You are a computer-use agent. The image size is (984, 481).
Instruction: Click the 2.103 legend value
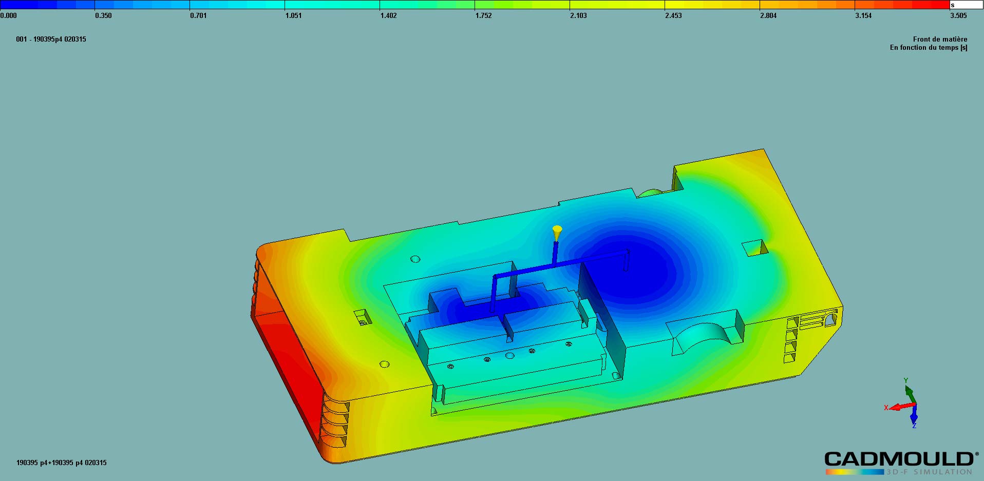pyautogui.click(x=578, y=15)
